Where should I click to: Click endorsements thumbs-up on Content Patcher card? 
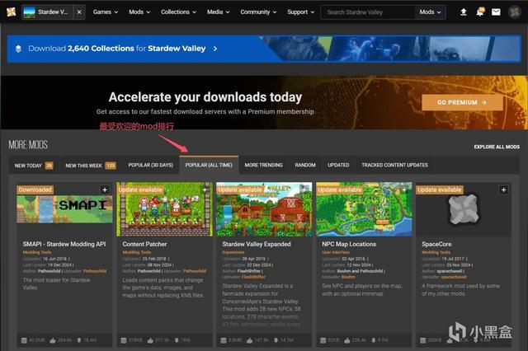coord(150,340)
